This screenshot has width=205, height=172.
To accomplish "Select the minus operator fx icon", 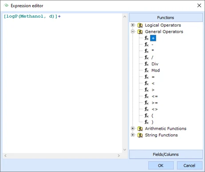I will point(146,44).
